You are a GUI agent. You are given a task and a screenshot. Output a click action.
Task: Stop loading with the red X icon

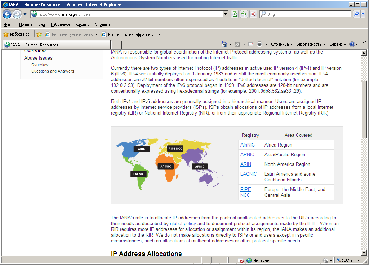coord(253,14)
